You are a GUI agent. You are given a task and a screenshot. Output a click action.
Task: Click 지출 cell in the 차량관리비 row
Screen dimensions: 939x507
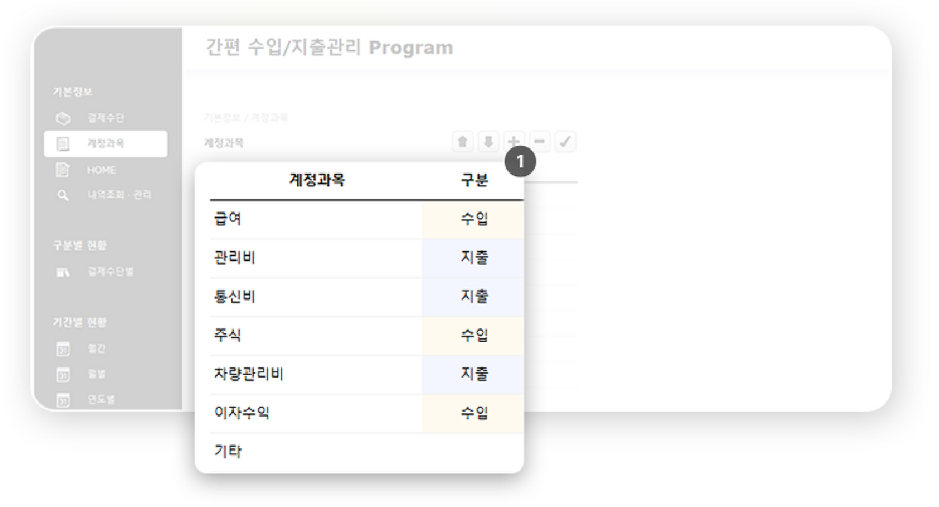pyautogui.click(x=473, y=375)
